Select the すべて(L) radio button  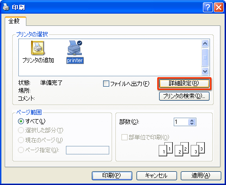point(21,121)
